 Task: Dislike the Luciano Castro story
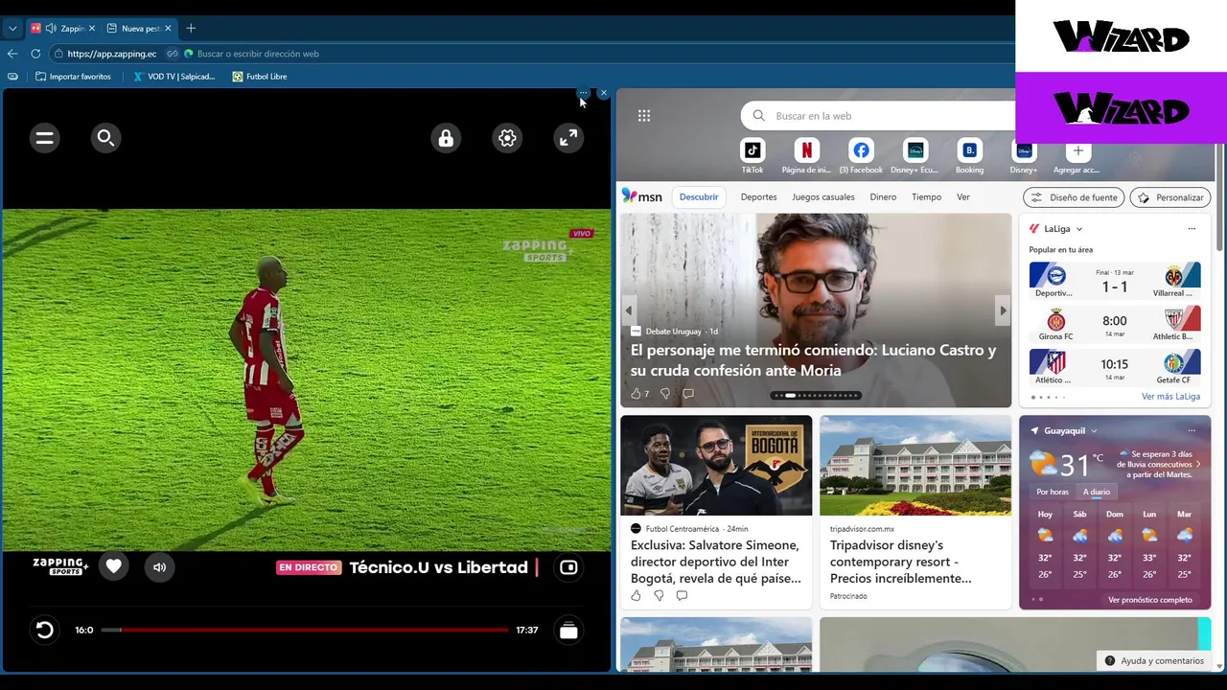[x=664, y=394]
